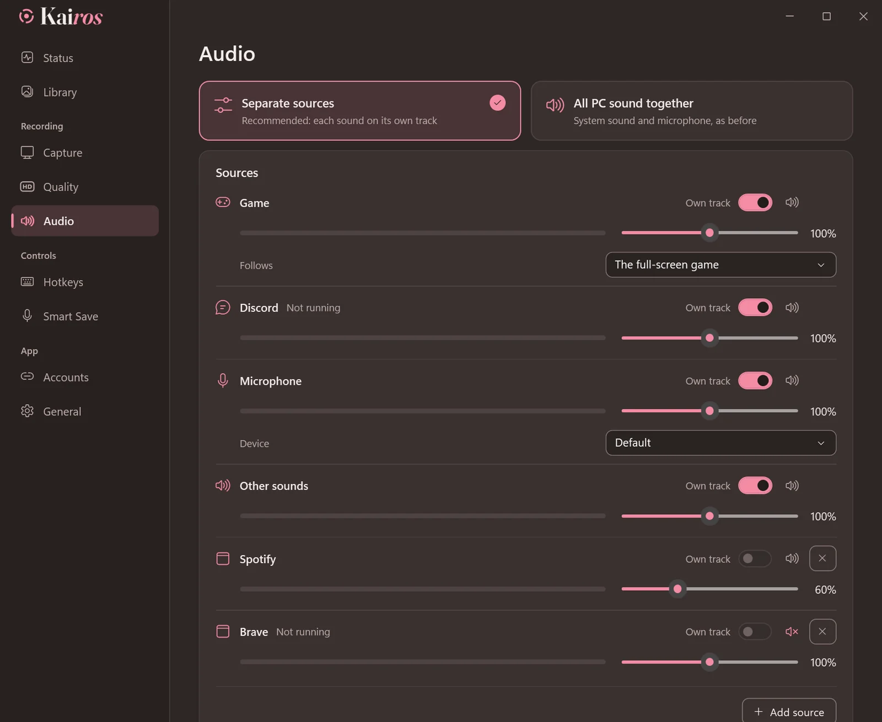Viewport: 882px width, 722px height.
Task: Click the Smart Save microphone icon
Action: pos(27,315)
